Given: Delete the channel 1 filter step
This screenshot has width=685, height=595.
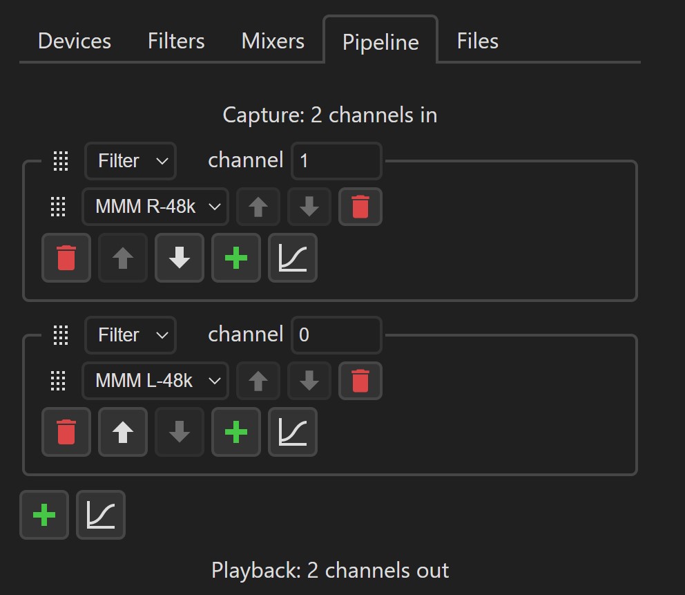Looking at the screenshot, I should click(x=66, y=258).
